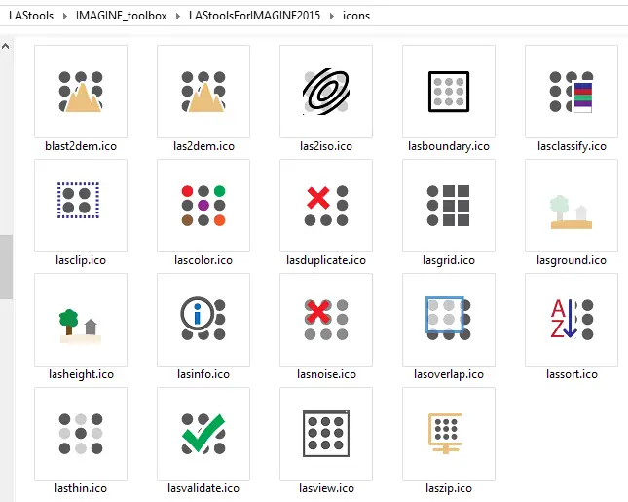The height and width of the screenshot is (502, 628).
Task: Select the lasview.ico file thumbnail
Action: click(x=326, y=434)
